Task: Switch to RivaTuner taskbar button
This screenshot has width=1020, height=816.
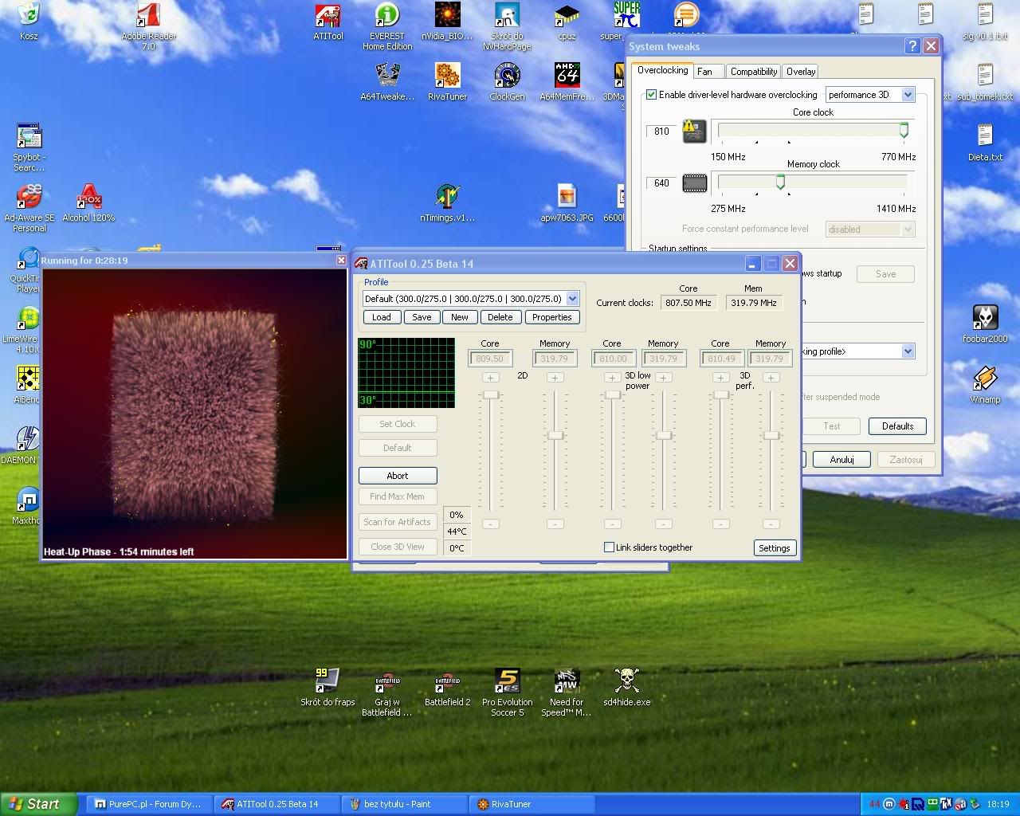Action: (x=532, y=804)
